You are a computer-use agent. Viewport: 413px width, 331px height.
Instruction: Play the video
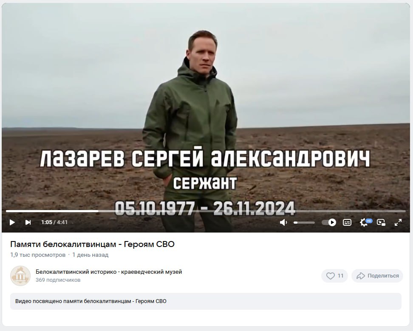point(12,222)
